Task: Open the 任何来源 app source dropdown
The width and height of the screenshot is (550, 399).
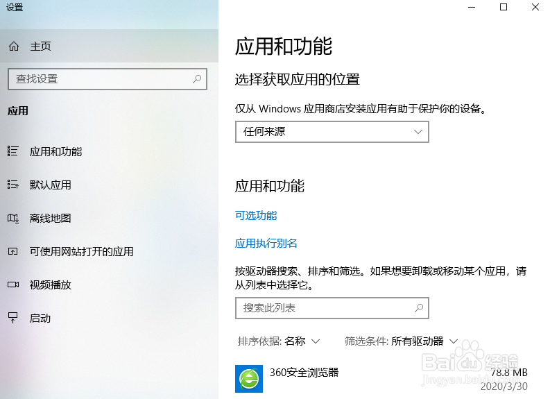Action: pos(332,132)
